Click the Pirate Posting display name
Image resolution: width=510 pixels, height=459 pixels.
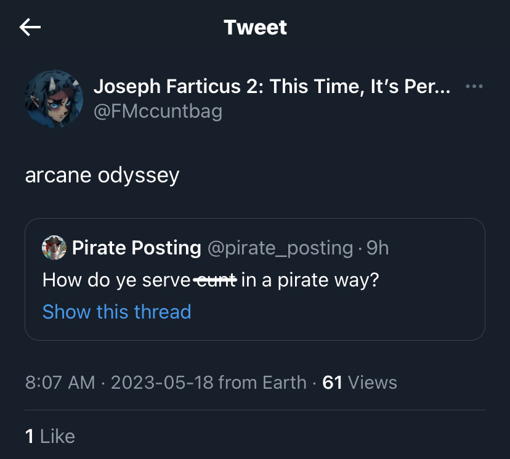click(x=137, y=248)
